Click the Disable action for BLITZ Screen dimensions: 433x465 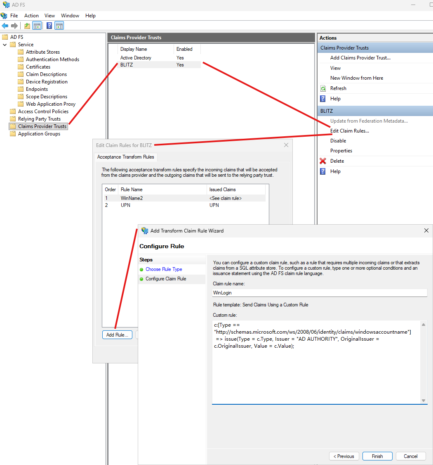[338, 140]
